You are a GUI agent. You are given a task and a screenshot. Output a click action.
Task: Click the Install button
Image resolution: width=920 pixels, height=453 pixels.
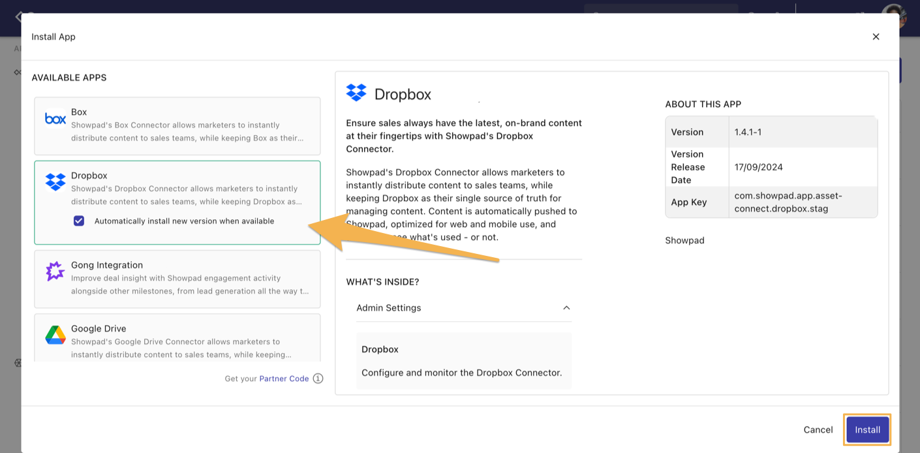pyautogui.click(x=866, y=430)
